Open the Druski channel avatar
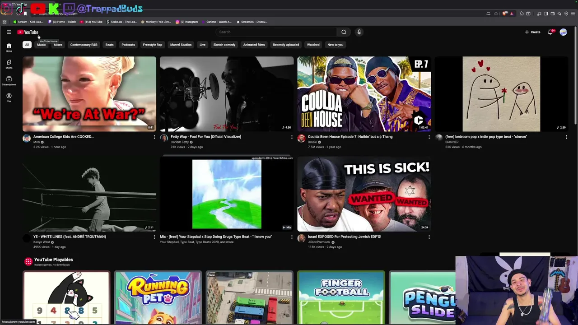578x325 pixels. pos(301,138)
